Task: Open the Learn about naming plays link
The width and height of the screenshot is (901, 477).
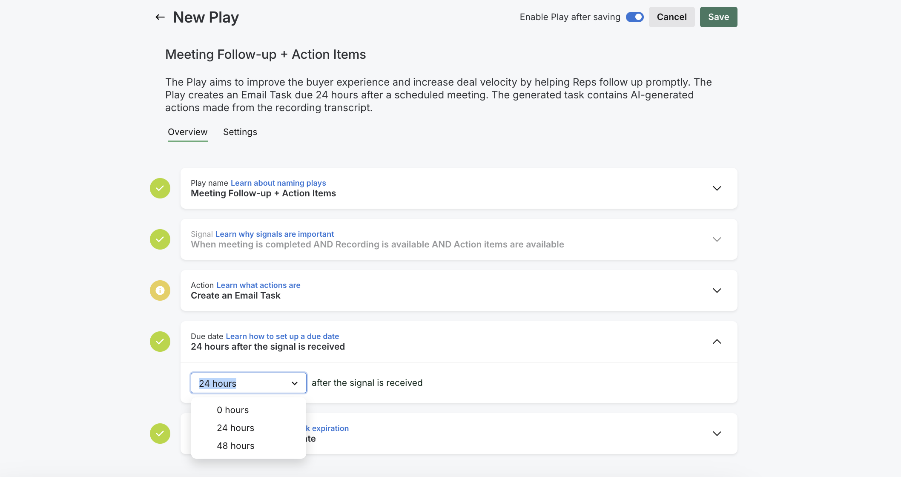Action: [x=278, y=183]
